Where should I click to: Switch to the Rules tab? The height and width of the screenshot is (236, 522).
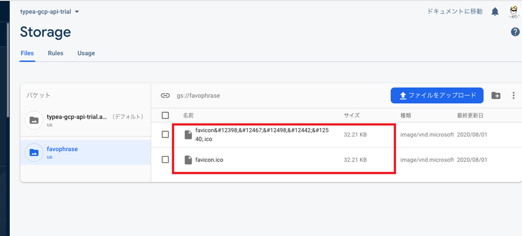[x=56, y=53]
